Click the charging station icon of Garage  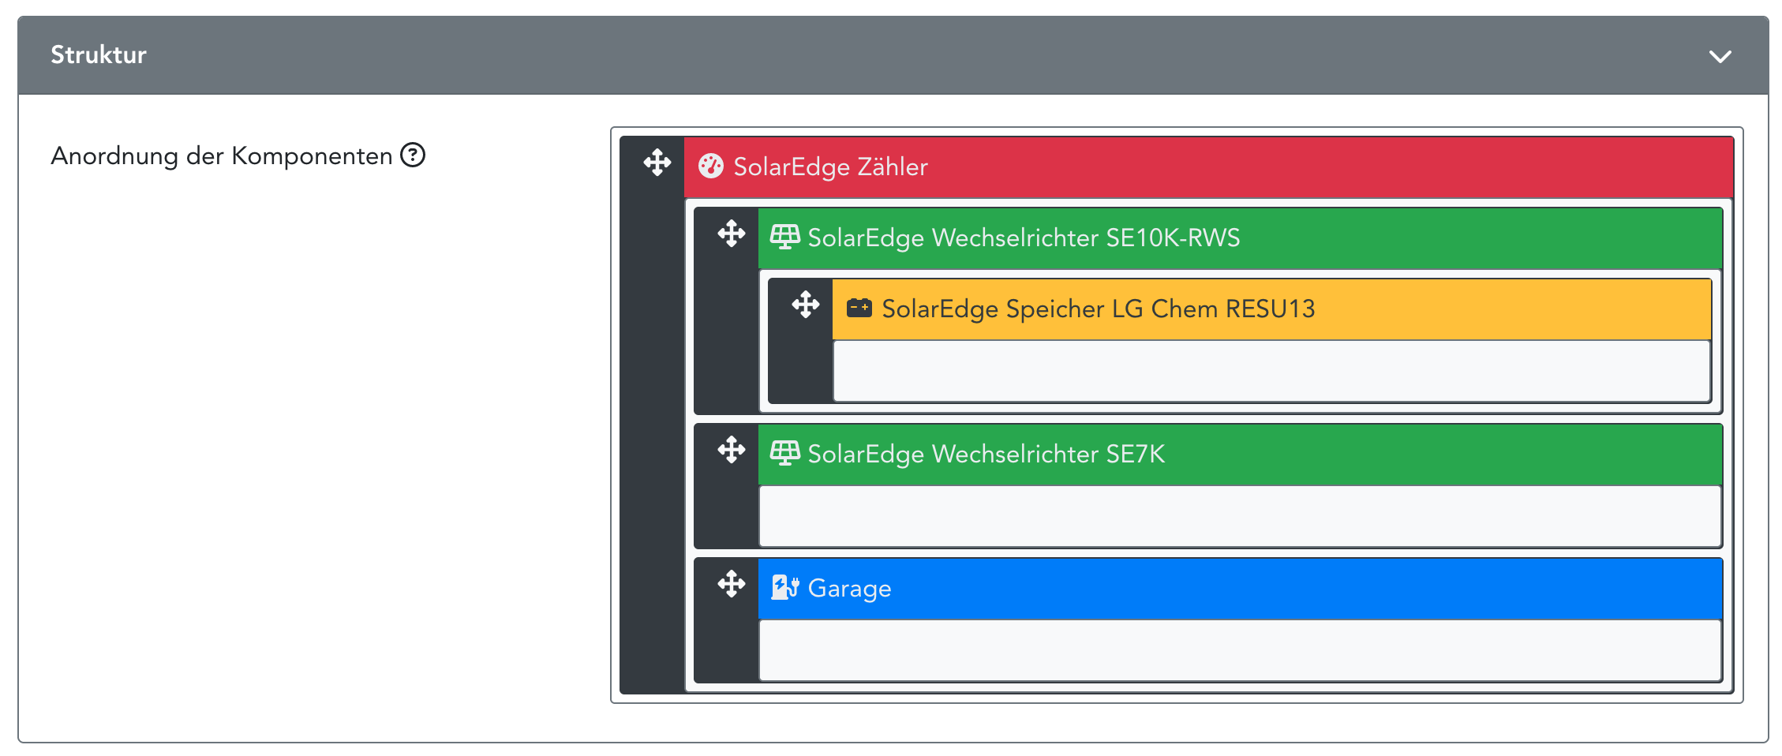point(784,588)
